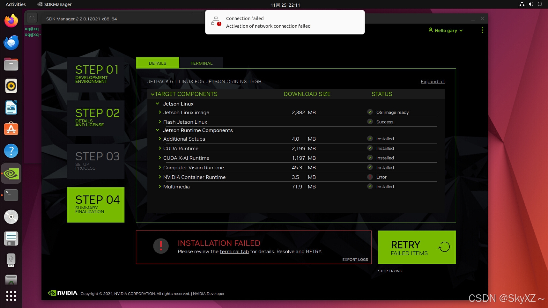Expand the CUDA X-AI Runtime row

(160, 158)
